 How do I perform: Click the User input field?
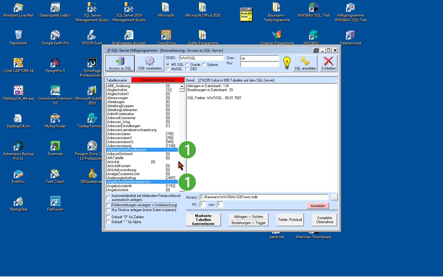coord(260,58)
